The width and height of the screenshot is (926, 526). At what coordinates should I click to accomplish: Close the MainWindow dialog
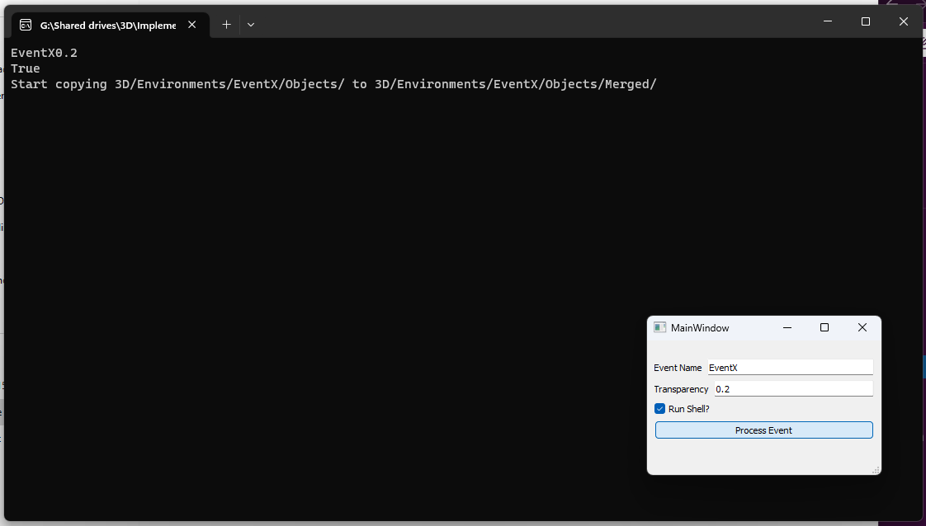862,328
